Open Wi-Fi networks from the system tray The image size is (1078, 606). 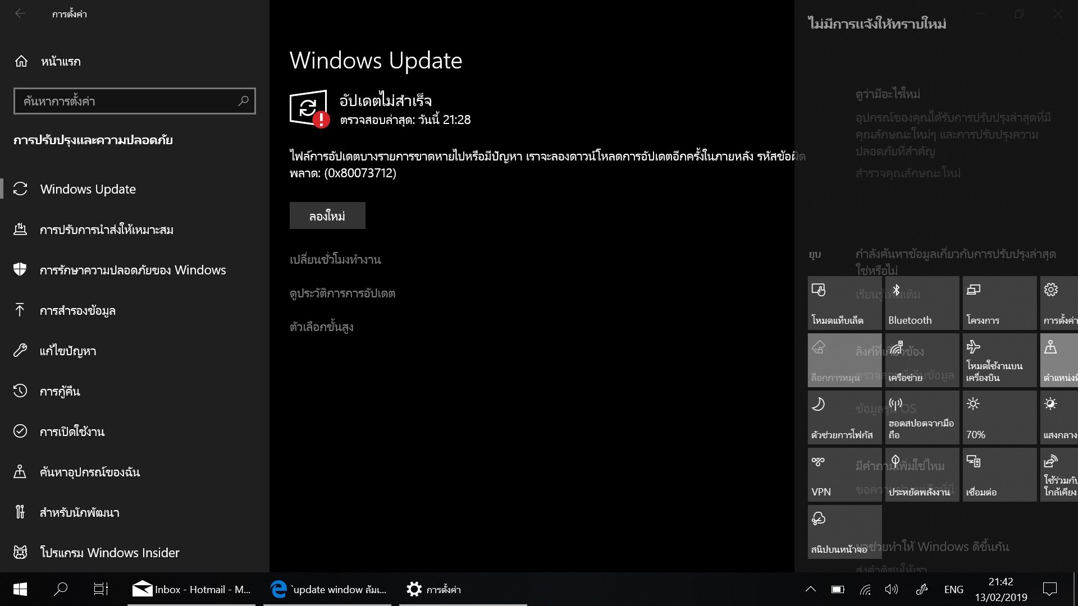865,589
